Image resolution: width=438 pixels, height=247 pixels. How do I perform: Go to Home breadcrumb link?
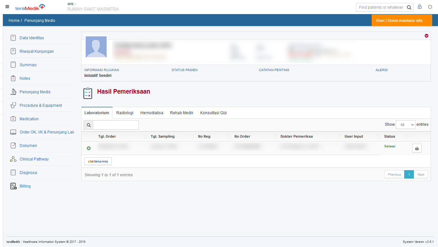click(14, 20)
